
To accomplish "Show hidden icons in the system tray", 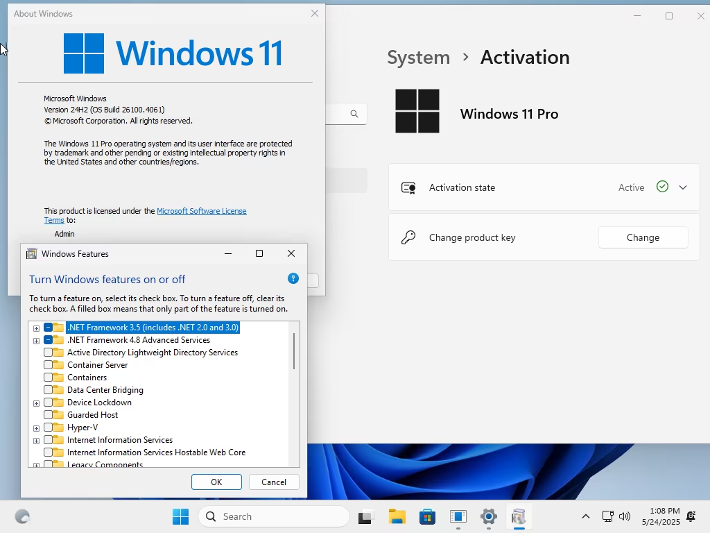I will [585, 516].
